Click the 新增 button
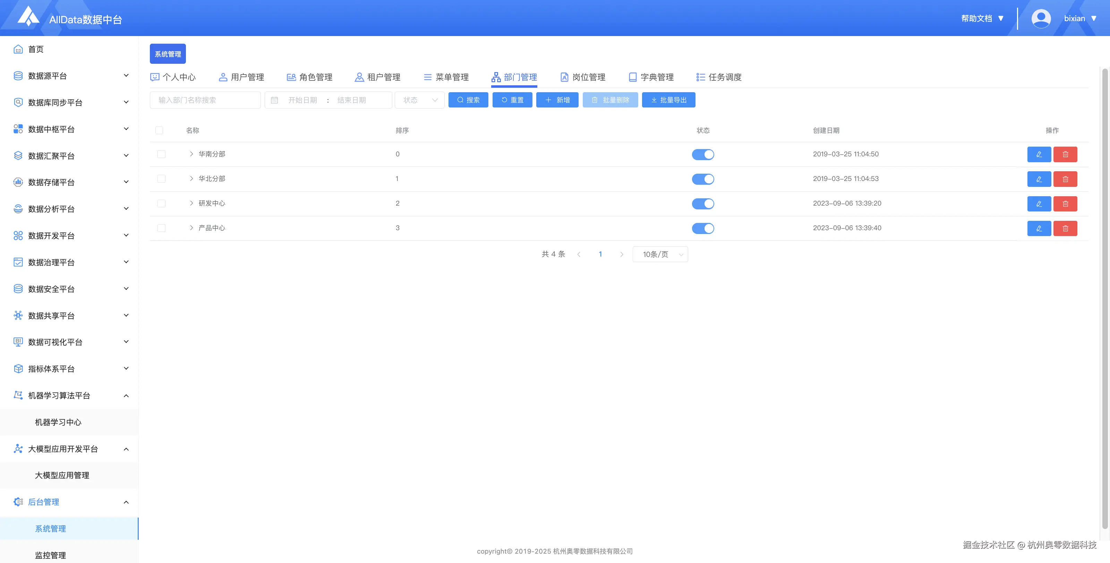 557,100
